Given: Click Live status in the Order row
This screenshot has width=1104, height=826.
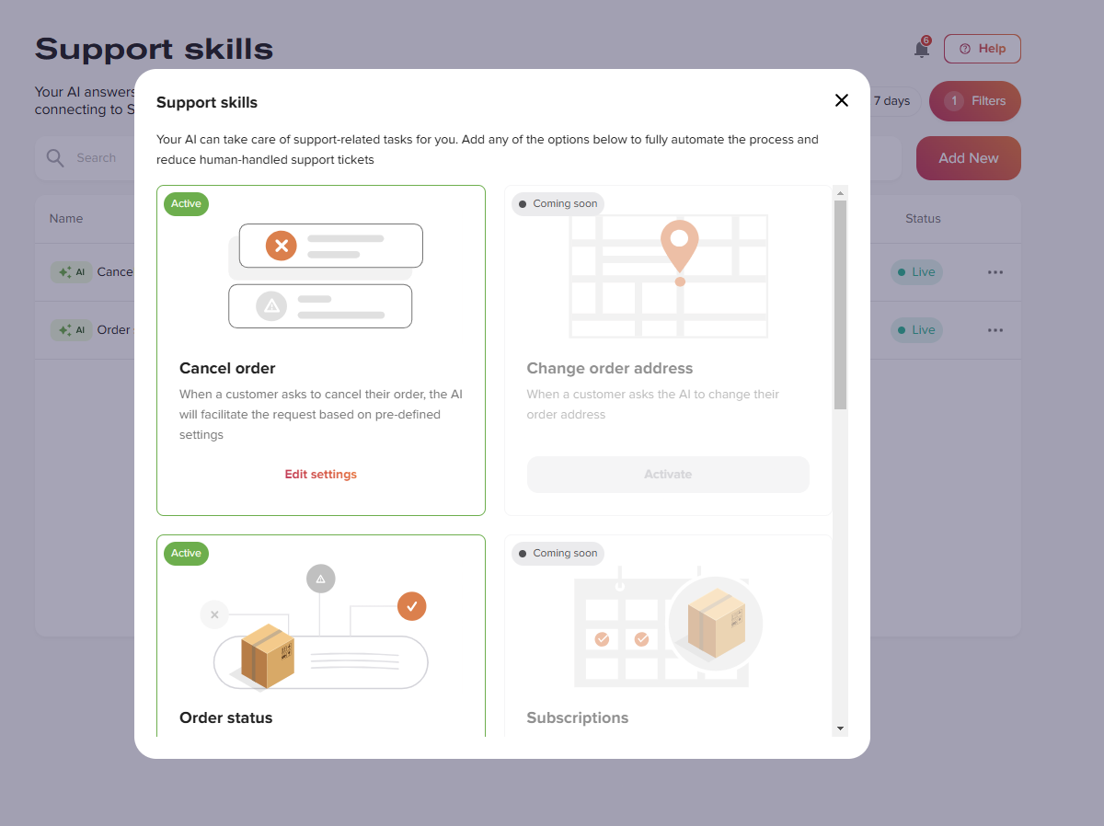Looking at the screenshot, I should coord(916,330).
